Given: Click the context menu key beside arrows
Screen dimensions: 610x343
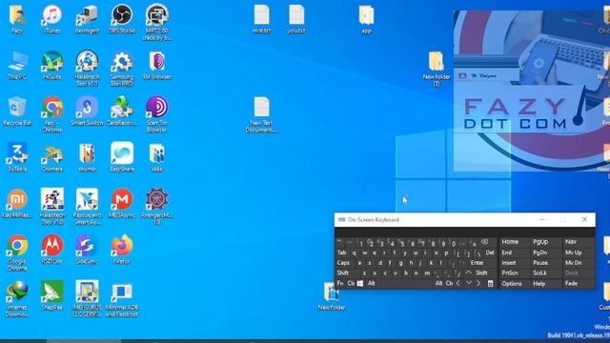Looking at the screenshot, I should point(491,284).
